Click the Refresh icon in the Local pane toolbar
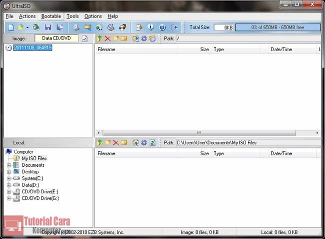325x239 pixels. [152, 143]
